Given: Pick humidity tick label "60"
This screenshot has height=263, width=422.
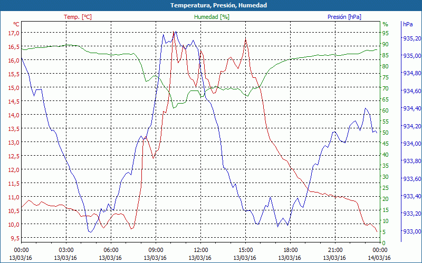Looking at the screenshot, I should click(x=386, y=110).
